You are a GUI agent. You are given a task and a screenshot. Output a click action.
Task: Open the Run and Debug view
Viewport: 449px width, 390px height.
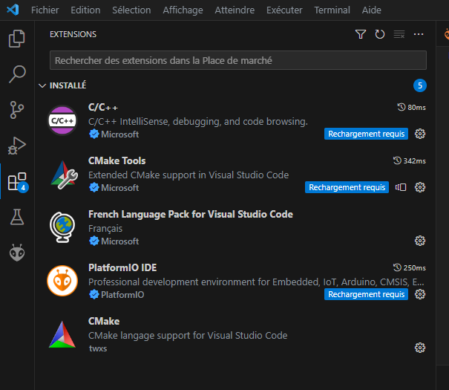(17, 146)
